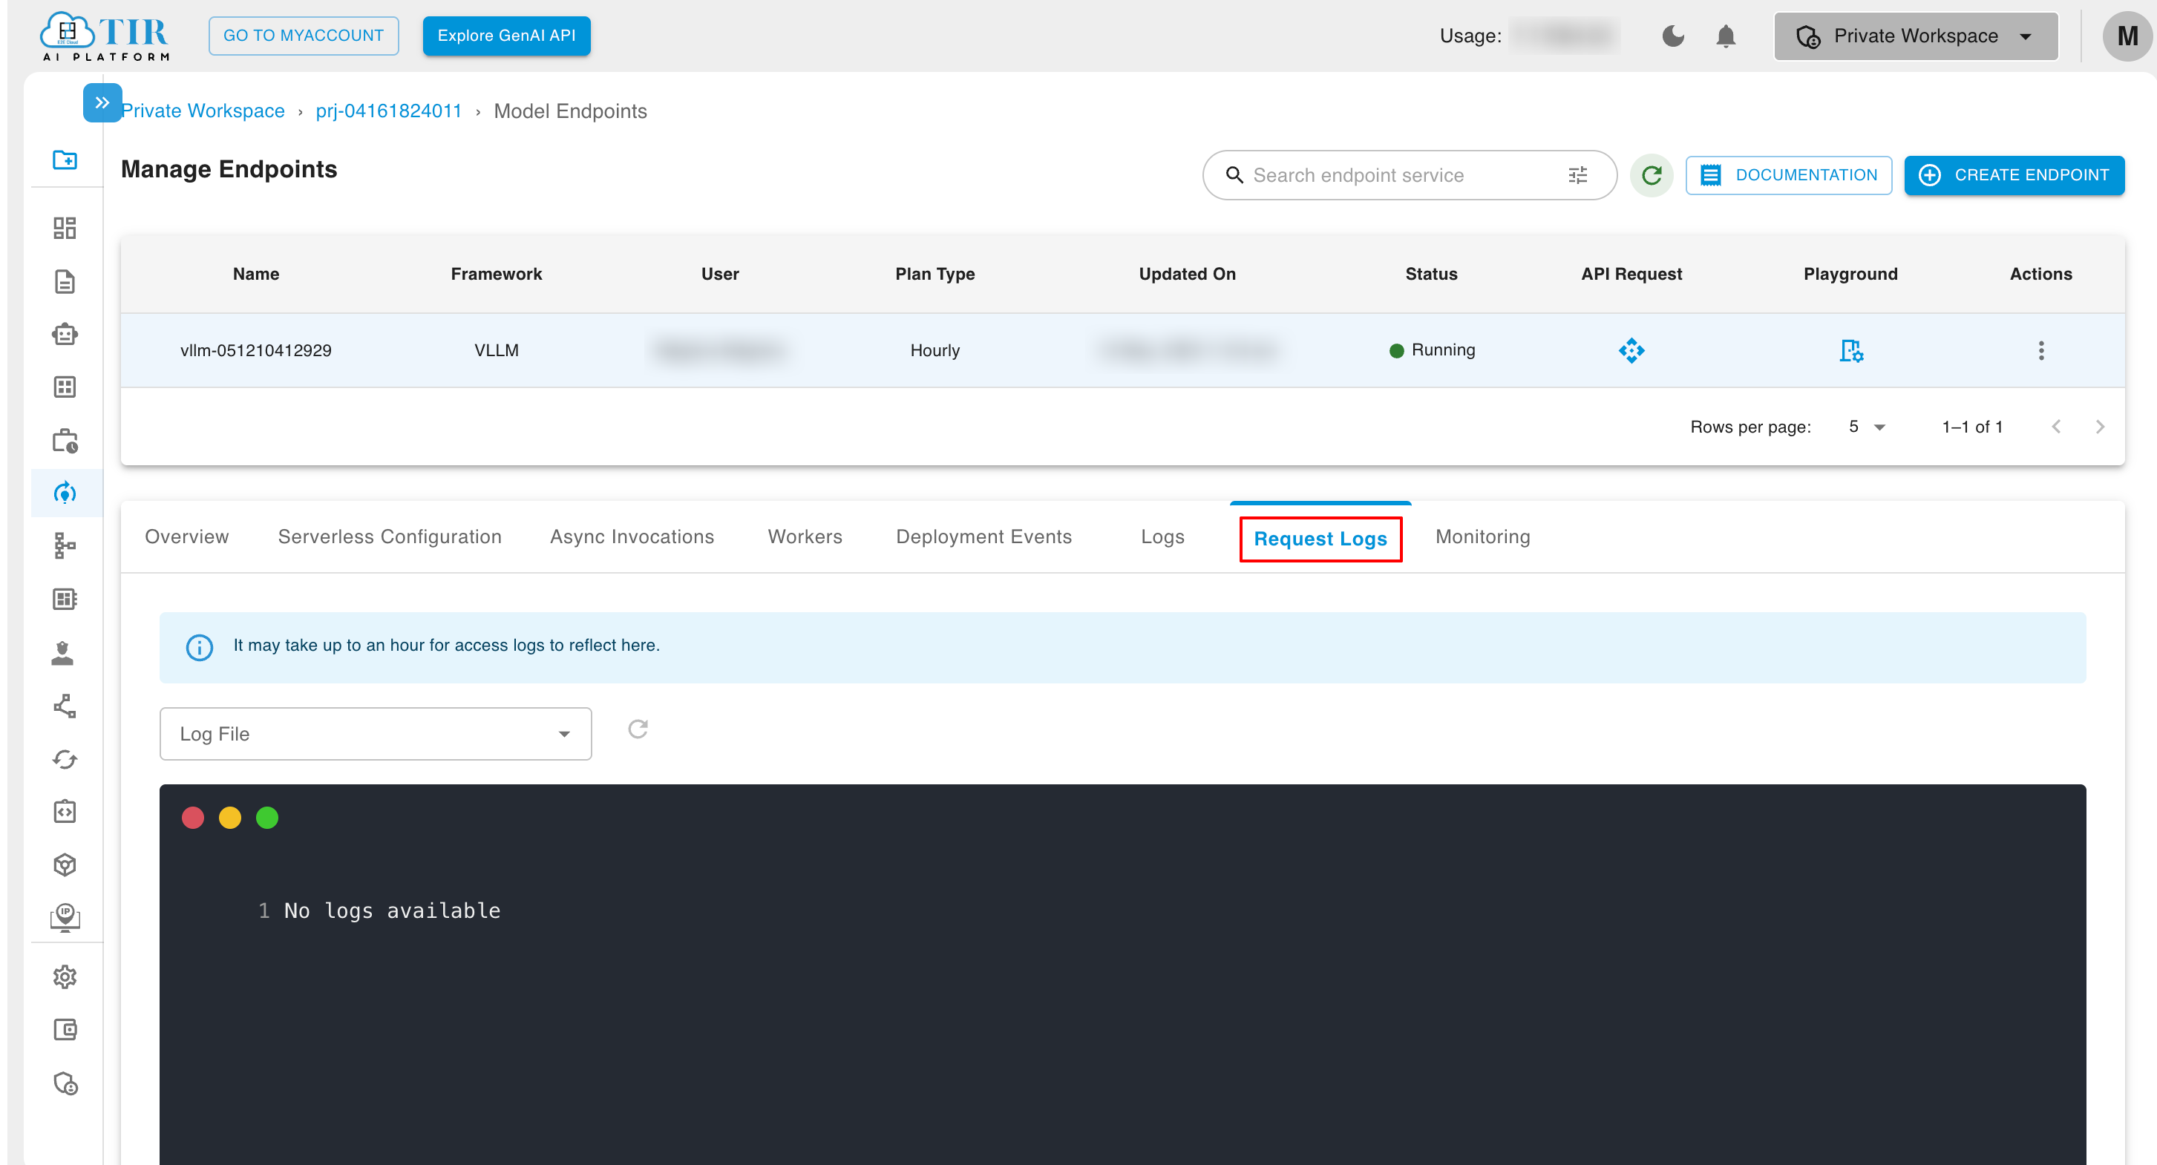This screenshot has width=2157, height=1165.
Task: Change Rows per page dropdown value
Action: [x=1867, y=427]
